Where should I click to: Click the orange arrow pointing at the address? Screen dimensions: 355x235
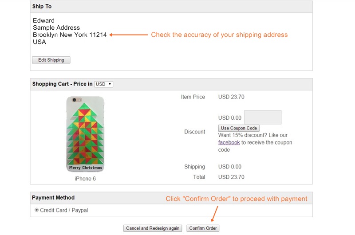pos(128,35)
